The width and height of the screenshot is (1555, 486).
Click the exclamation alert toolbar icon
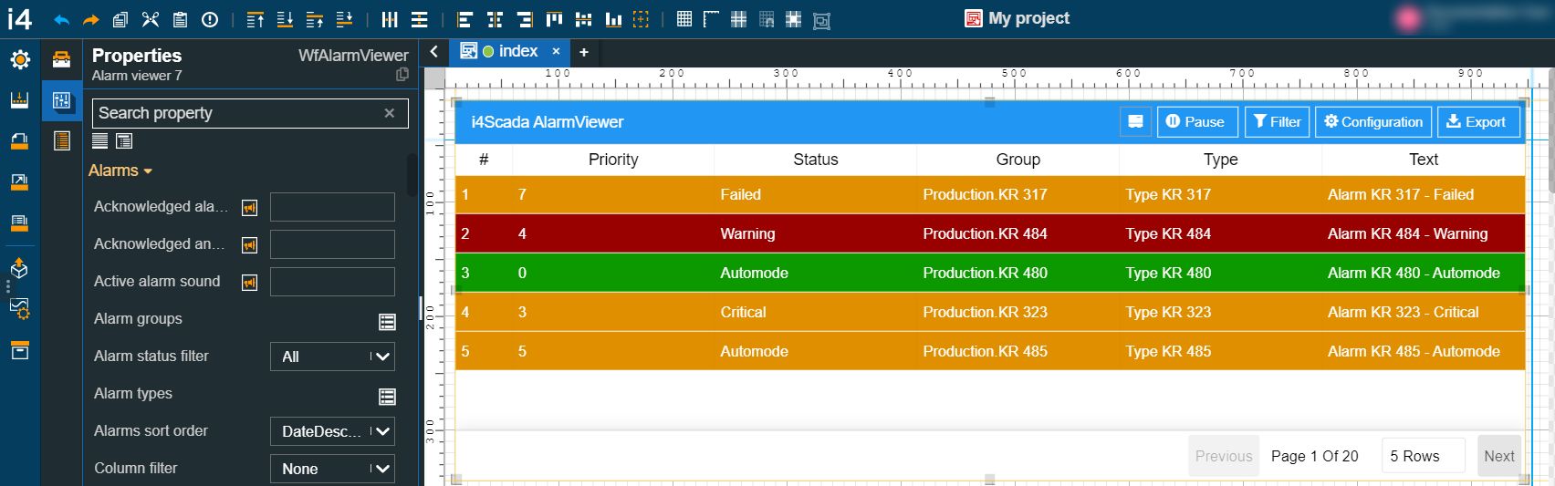pos(210,19)
